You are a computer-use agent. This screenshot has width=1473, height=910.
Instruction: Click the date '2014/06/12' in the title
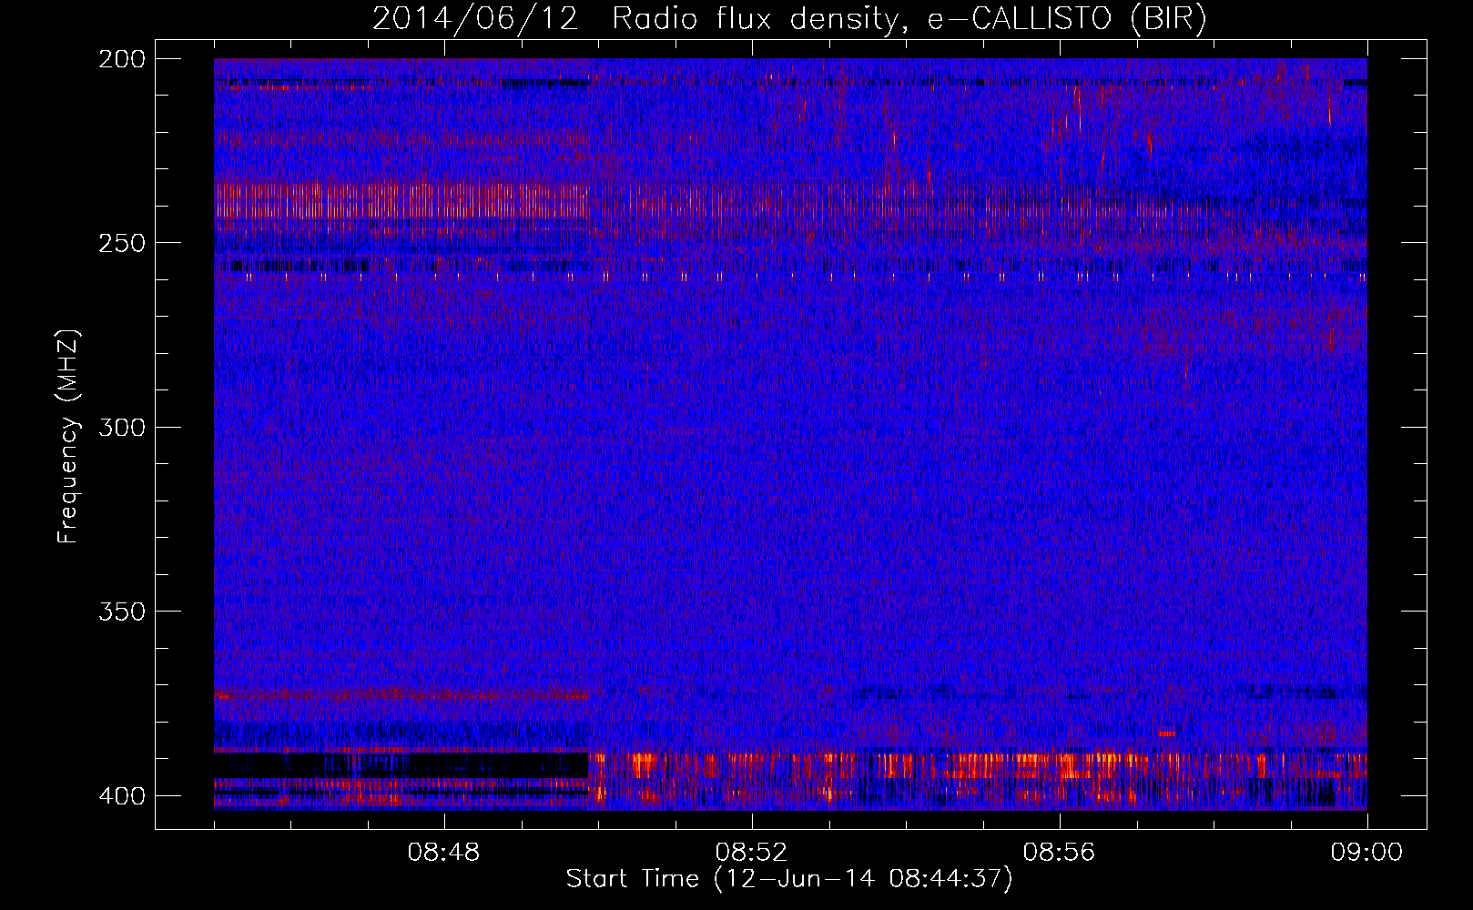tap(475, 19)
